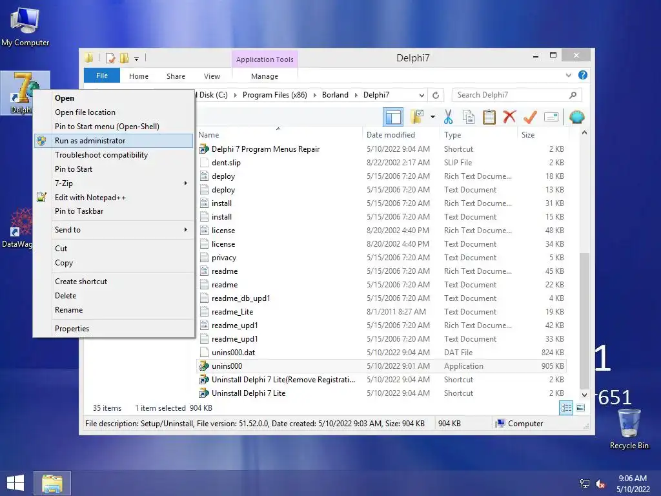Sort by the Size column header
Viewport: 661px width, 496px height.
pyautogui.click(x=543, y=135)
